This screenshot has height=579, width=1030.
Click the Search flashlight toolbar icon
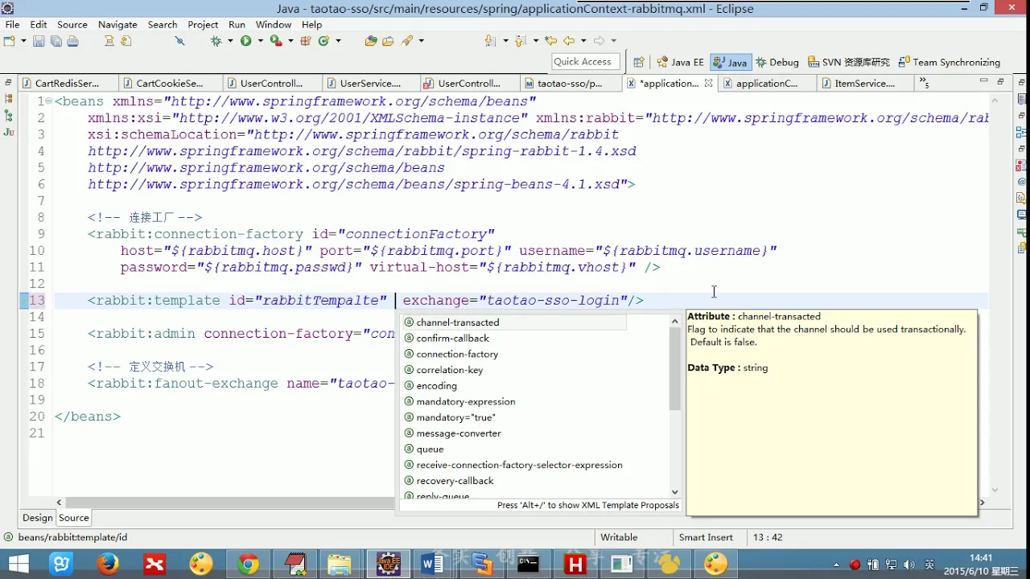point(407,41)
